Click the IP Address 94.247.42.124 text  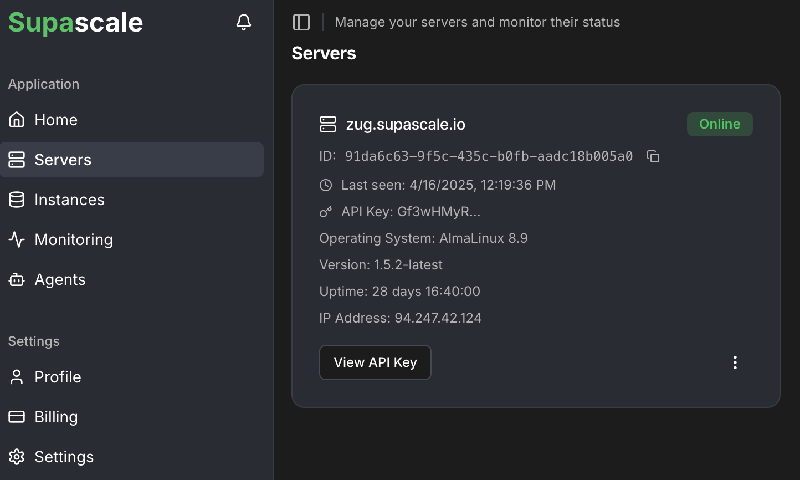pos(400,318)
